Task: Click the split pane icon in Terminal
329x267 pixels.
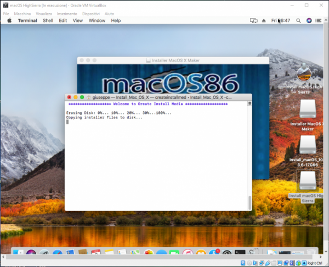Action: (249, 104)
